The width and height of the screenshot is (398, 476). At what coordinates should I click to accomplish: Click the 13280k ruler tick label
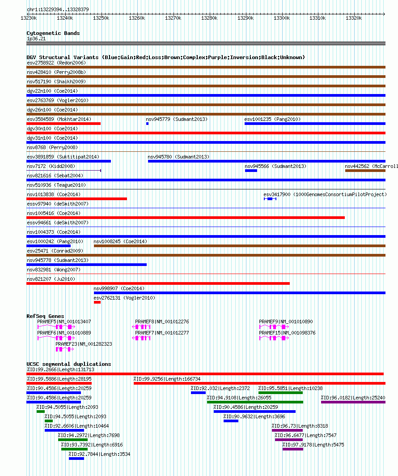coord(209,18)
